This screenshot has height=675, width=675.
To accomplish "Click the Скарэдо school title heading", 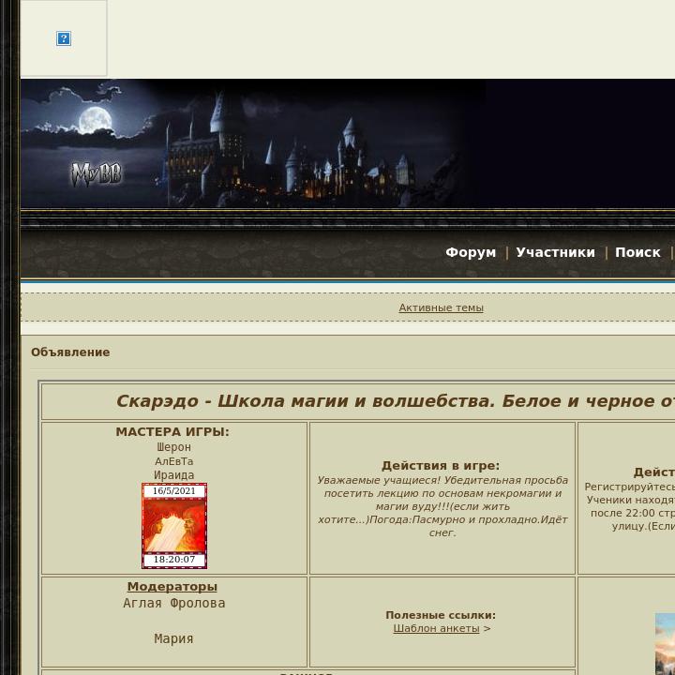I will [x=396, y=401].
